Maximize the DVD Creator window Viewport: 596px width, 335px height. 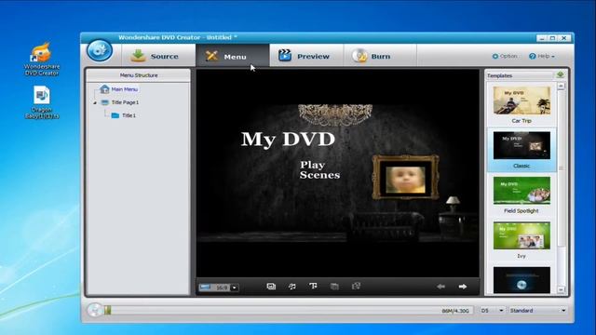(x=552, y=38)
